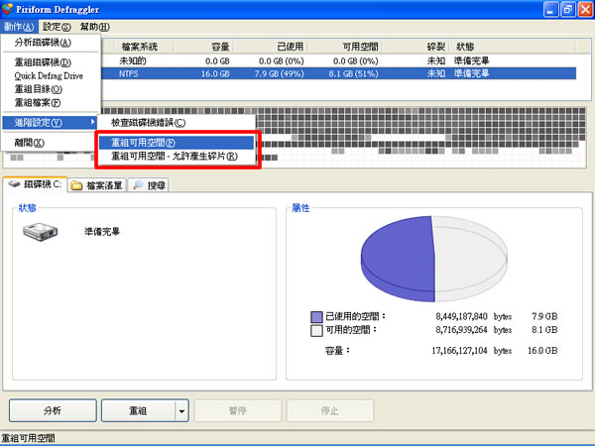Screen dimensions: 595x446
Task: Open the 動作(A) menu
Action: coord(19,27)
